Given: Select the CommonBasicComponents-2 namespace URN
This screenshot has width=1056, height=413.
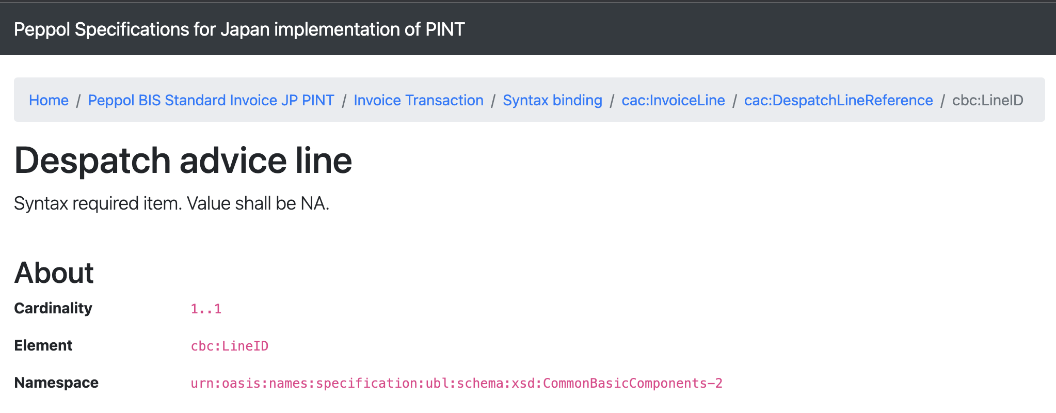Looking at the screenshot, I should 456,383.
